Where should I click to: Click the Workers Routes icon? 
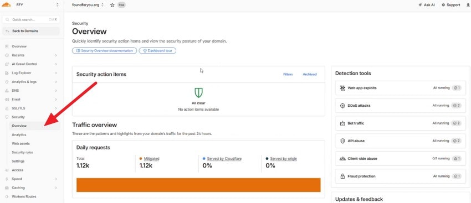coord(7,197)
